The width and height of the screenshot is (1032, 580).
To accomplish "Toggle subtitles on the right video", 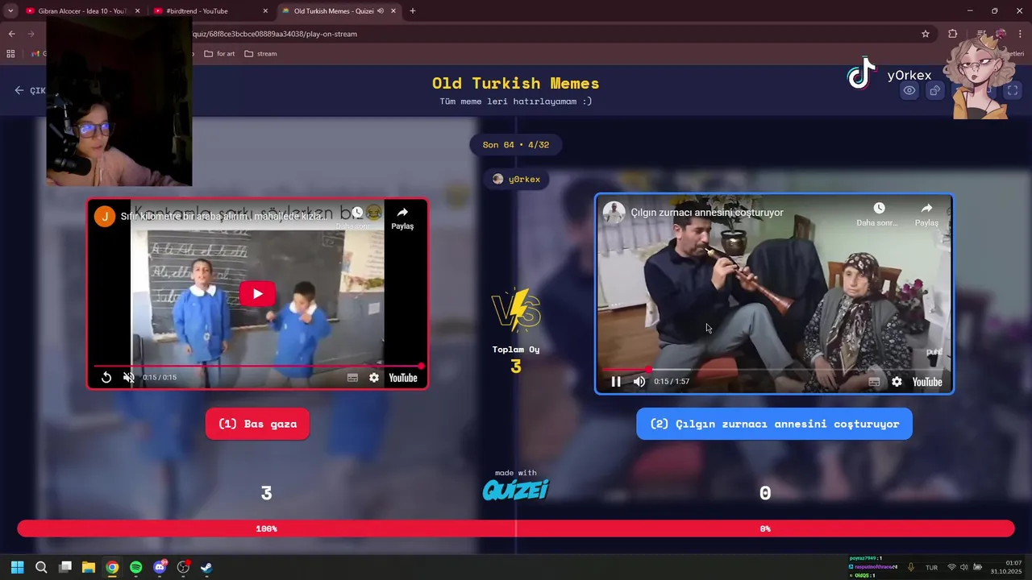I will click(874, 382).
